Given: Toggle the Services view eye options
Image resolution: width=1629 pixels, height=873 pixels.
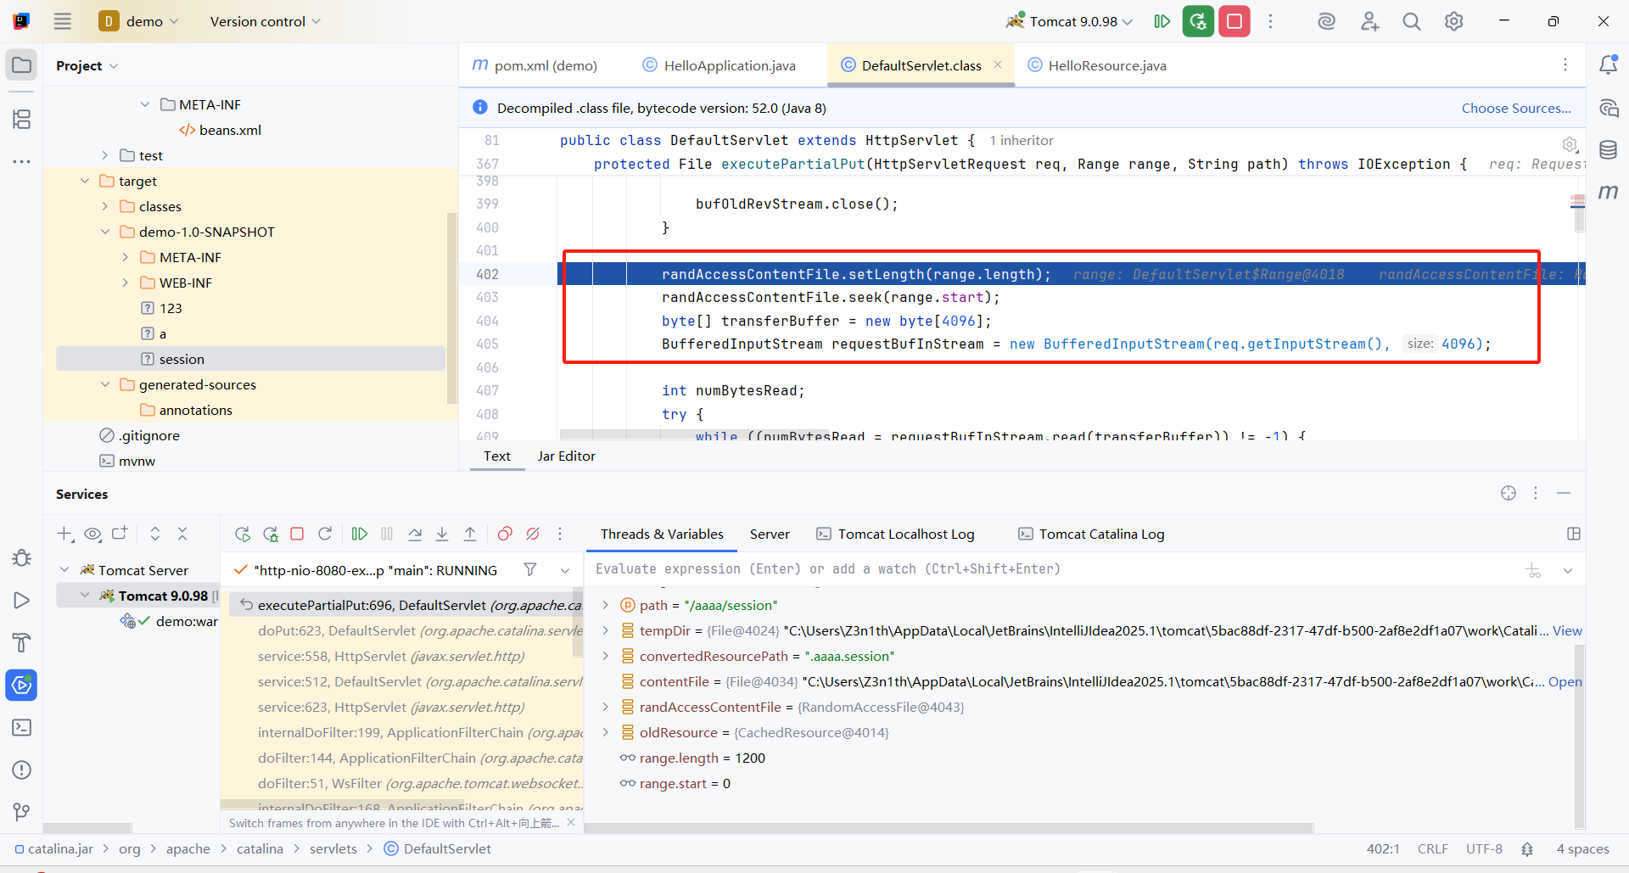Looking at the screenshot, I should [x=92, y=534].
